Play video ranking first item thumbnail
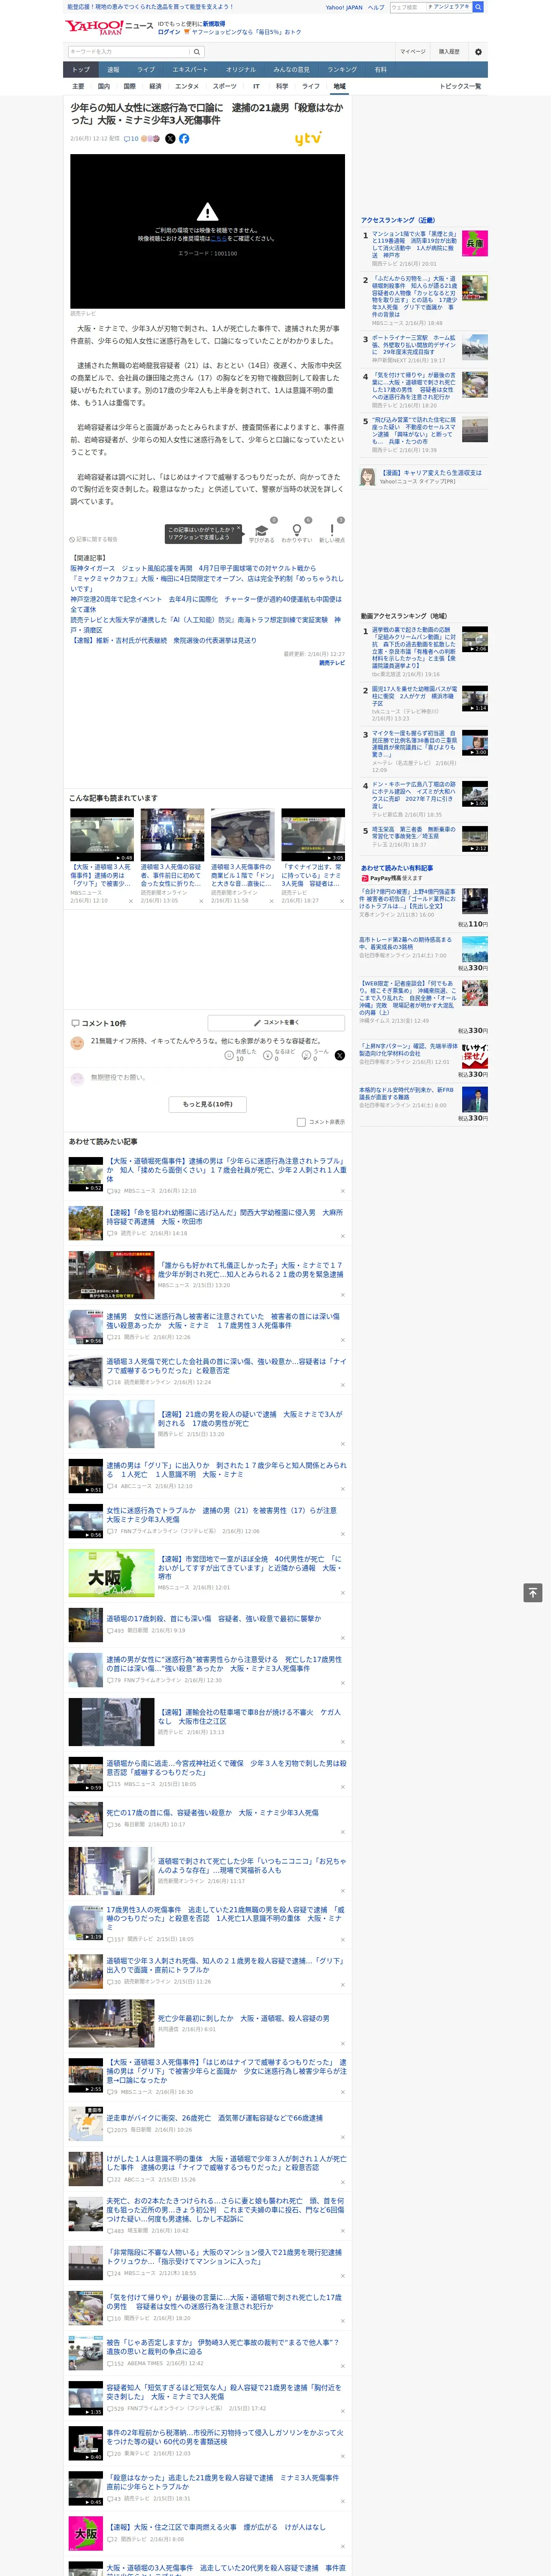This screenshot has height=2576, width=551. [475, 639]
